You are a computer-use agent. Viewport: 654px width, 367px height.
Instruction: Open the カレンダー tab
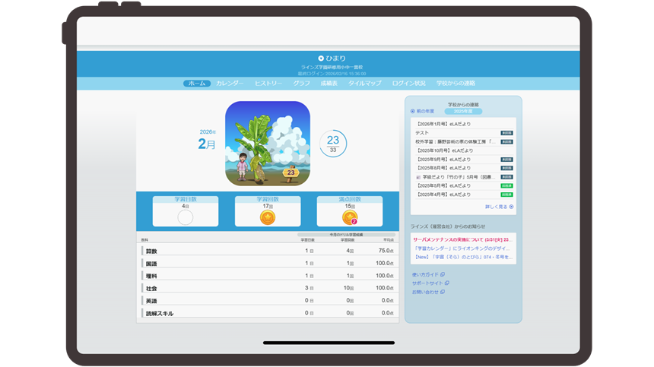(230, 83)
